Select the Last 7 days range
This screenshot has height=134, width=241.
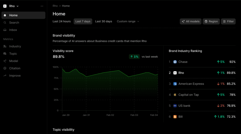pos(83,21)
